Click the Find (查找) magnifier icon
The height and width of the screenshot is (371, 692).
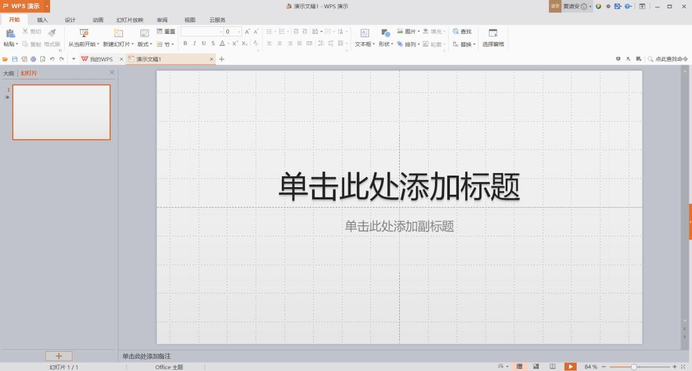coord(456,31)
